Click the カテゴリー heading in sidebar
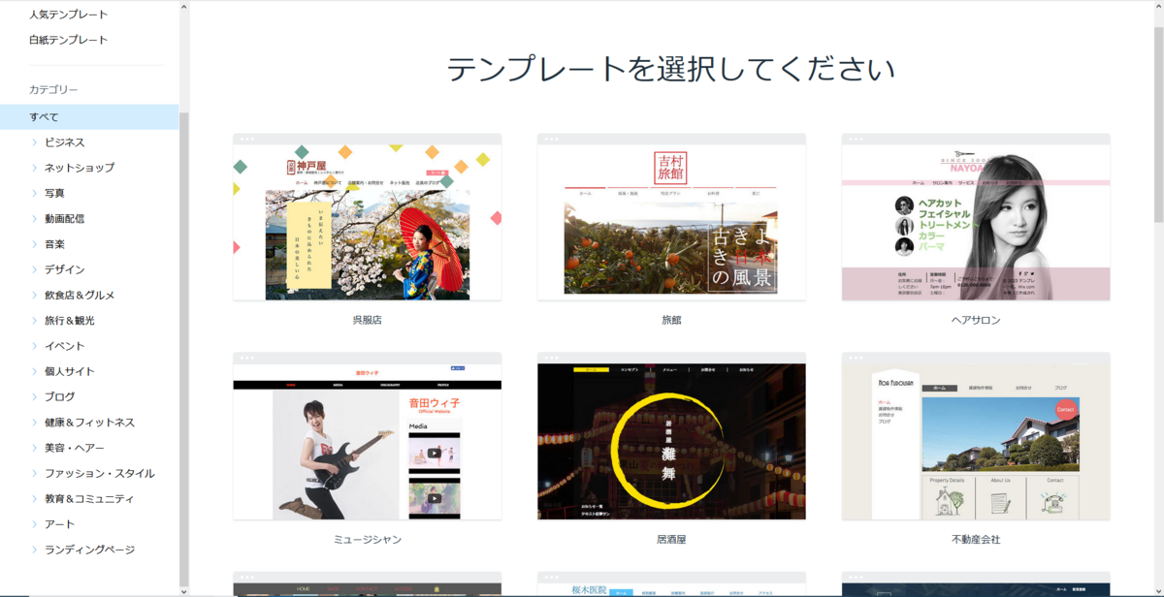The image size is (1164, 597). click(53, 89)
